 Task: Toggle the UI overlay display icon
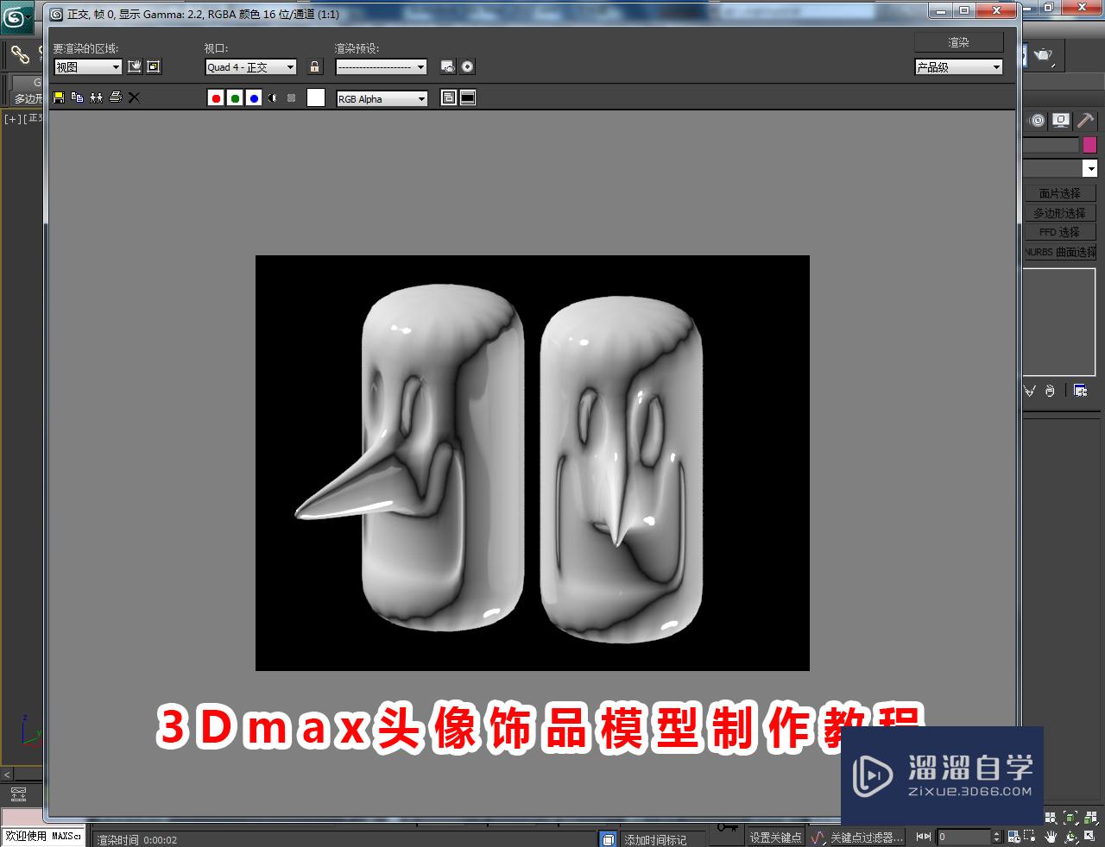(x=449, y=97)
